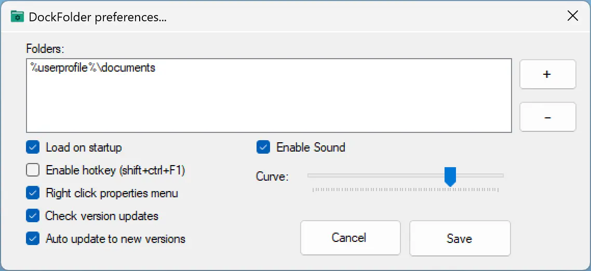Screen dimensions: 591x271
Task: Close the DockFolder preferences window
Action: point(572,16)
